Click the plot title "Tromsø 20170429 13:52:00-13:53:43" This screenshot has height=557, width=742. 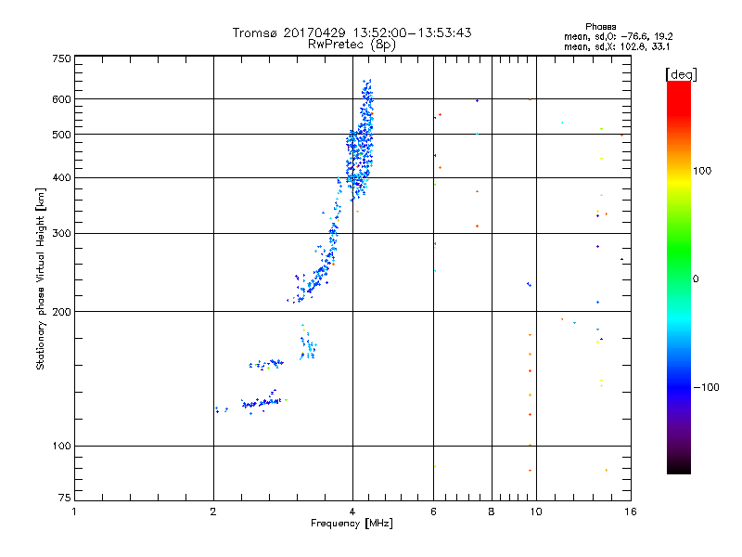(352, 32)
